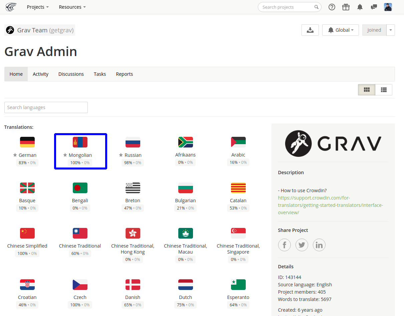The height and width of the screenshot is (316, 404).
Task: Open the Russian flag icon
Action: tap(133, 142)
